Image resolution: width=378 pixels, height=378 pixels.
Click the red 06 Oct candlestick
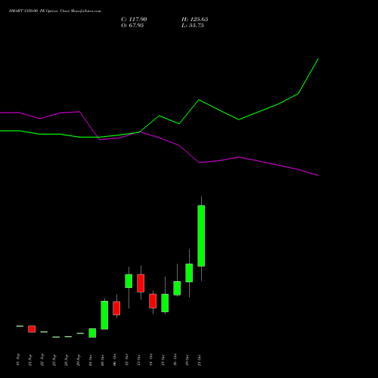[x=116, y=308]
